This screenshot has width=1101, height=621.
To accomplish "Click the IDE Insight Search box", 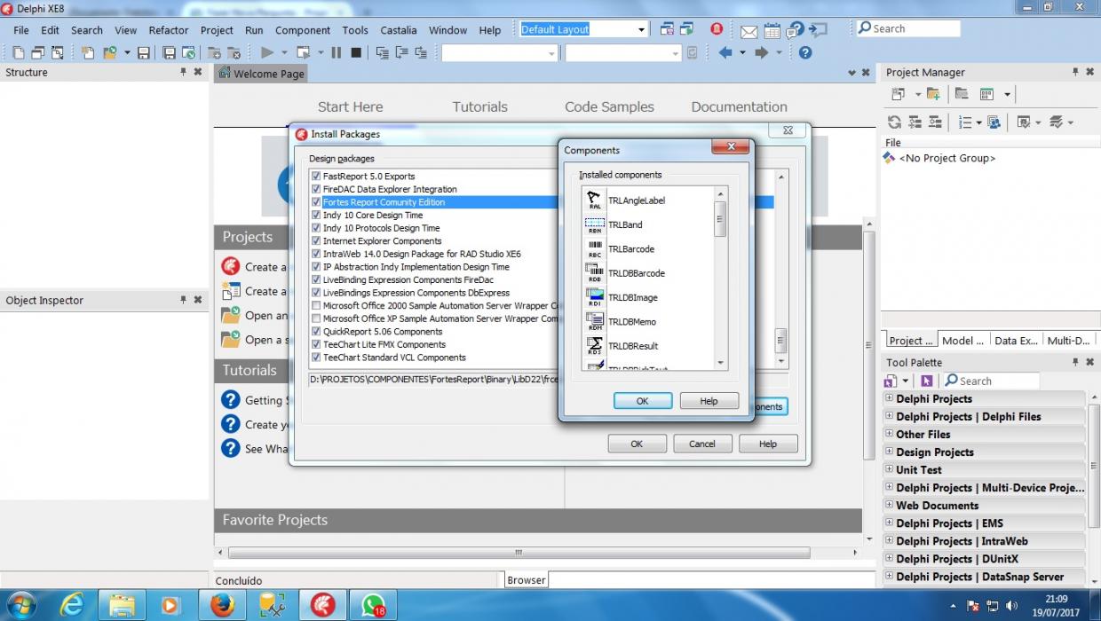I will point(907,28).
